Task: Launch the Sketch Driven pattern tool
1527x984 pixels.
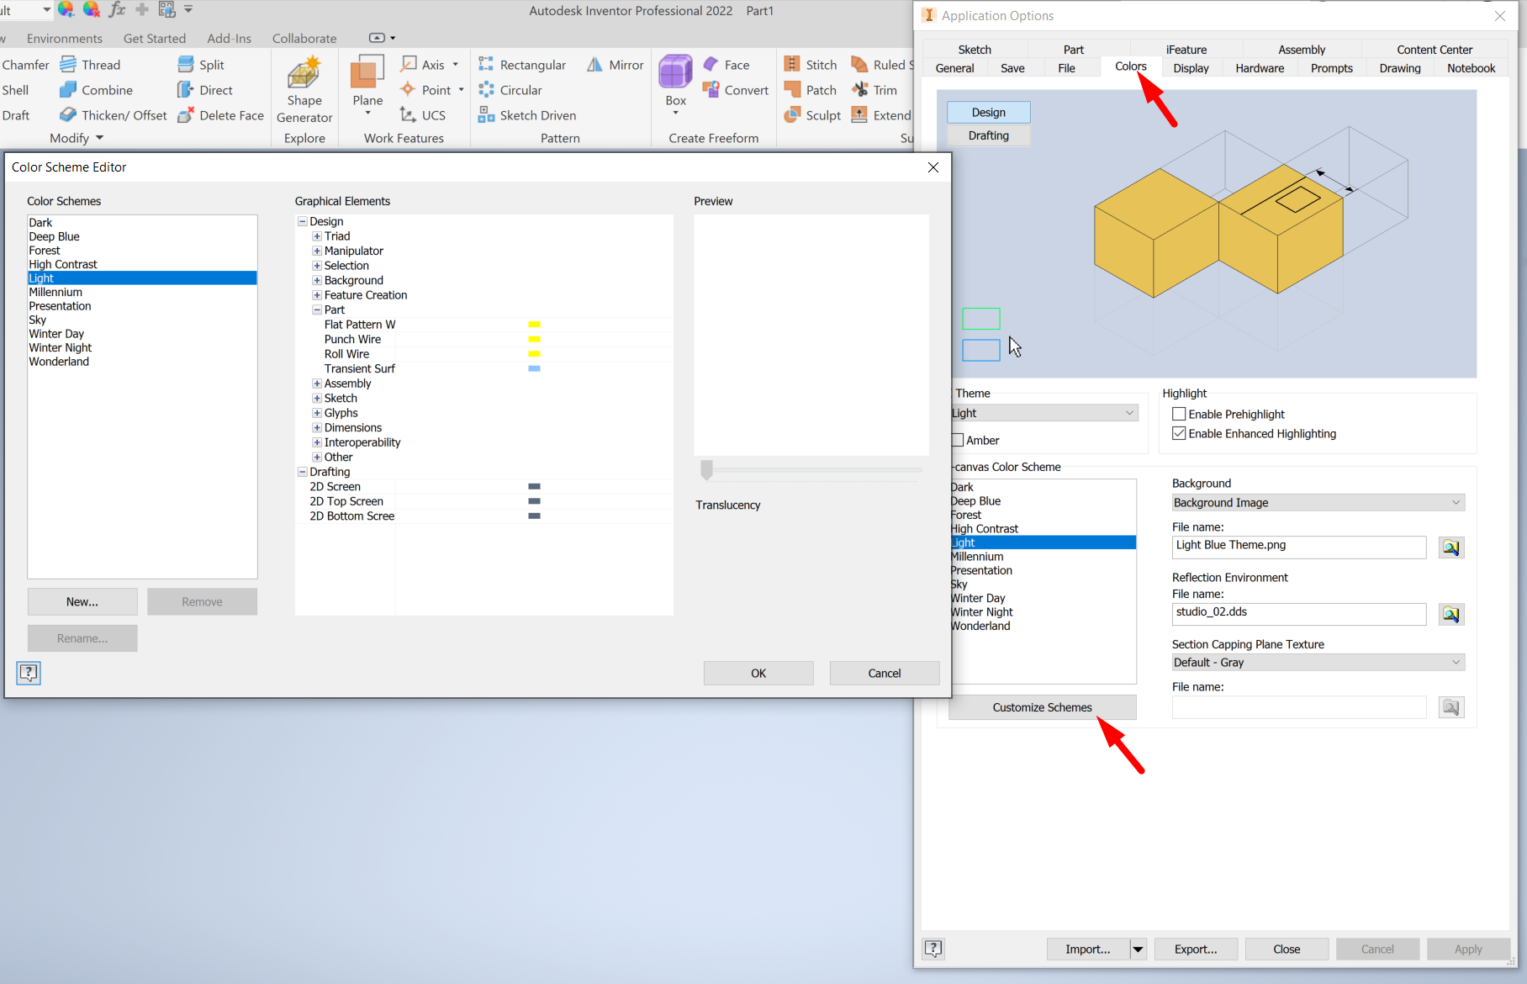Action: (526, 115)
